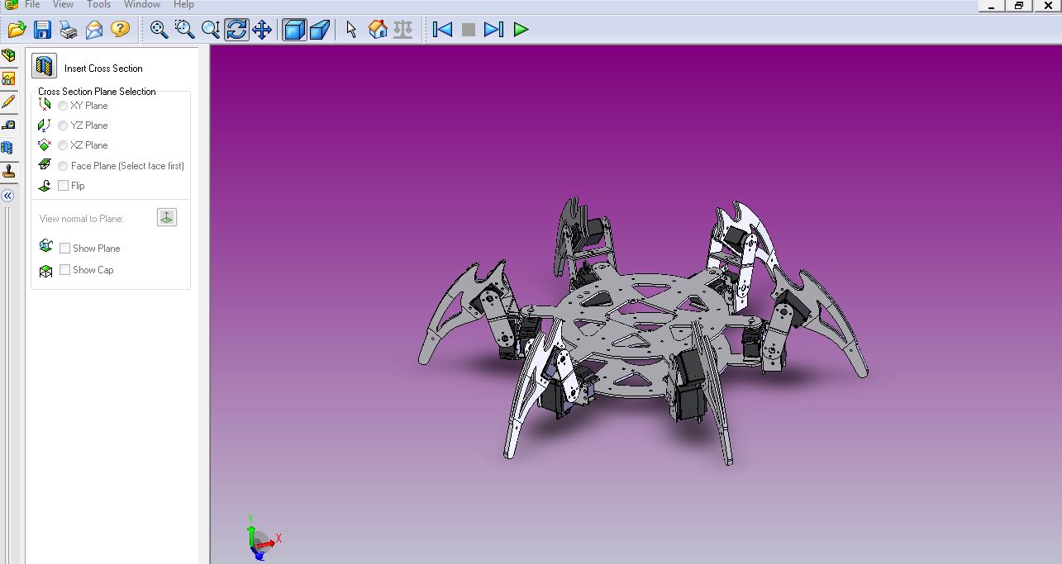The image size is (1062, 564).
Task: Toggle the Rotate view tool
Action: [x=236, y=30]
